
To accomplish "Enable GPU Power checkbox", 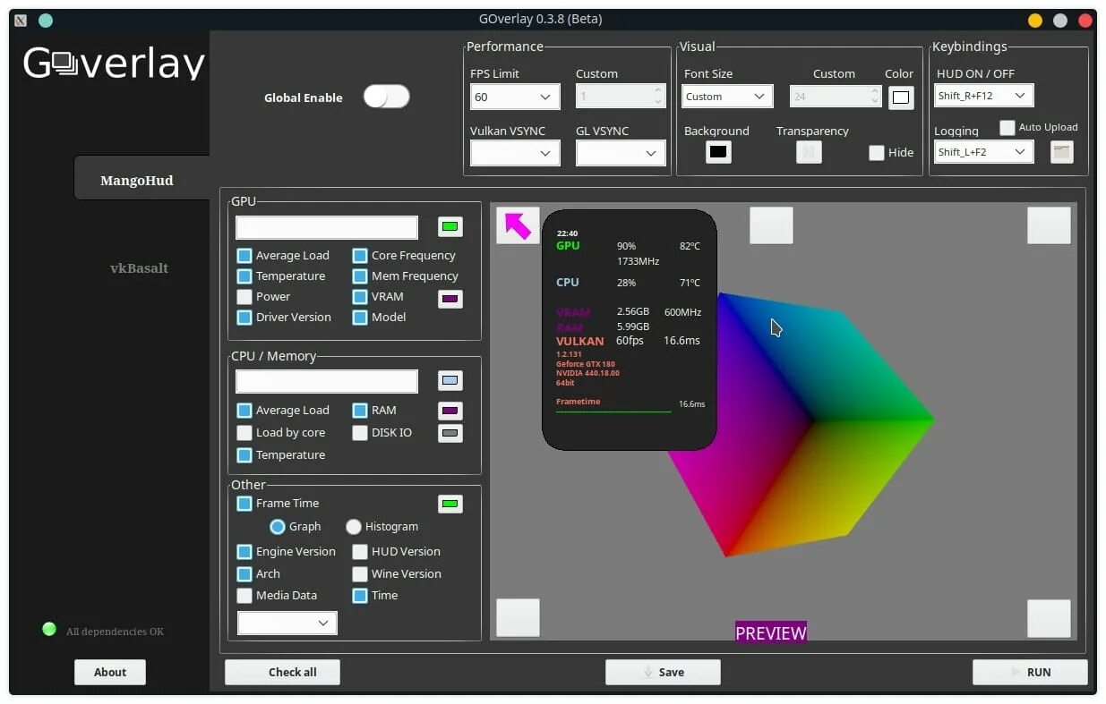I will tap(244, 296).
